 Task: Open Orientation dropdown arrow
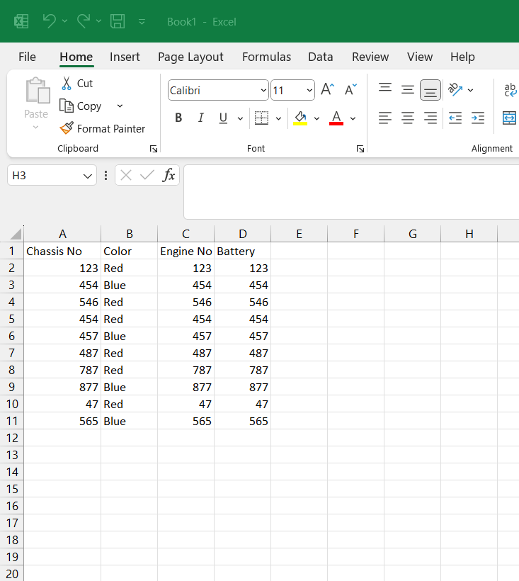[471, 90]
